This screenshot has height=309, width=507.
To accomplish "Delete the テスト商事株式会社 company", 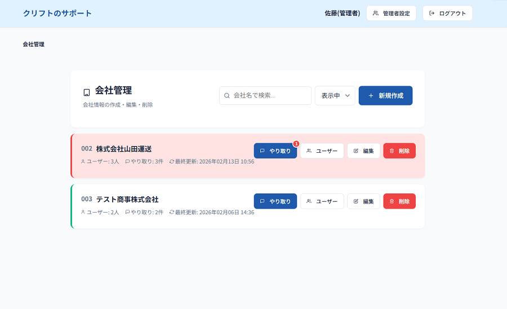I will pos(399,201).
